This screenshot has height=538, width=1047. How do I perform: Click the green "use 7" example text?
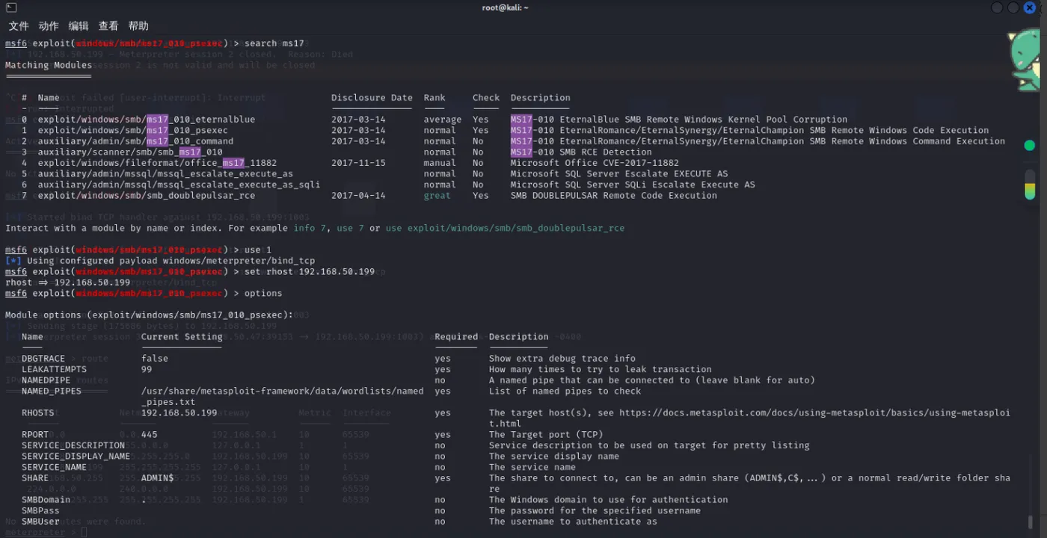coord(350,228)
